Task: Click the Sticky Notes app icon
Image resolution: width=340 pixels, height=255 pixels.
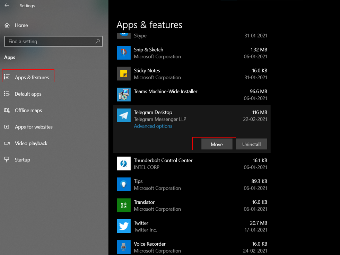Action: [124, 73]
